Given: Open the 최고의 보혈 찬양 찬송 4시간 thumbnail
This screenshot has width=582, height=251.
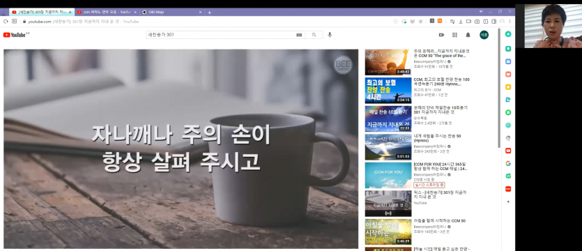Looking at the screenshot, I should (x=388, y=90).
